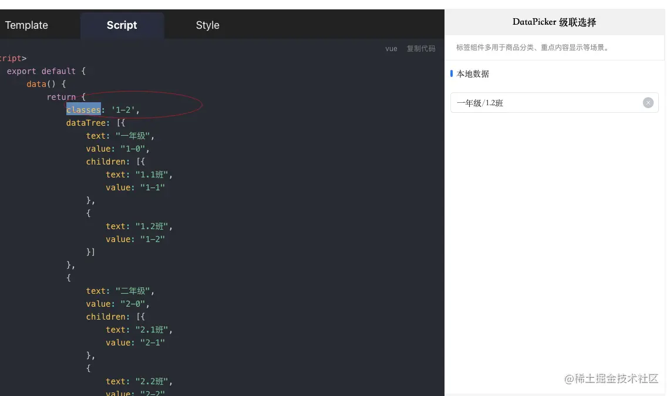
Task: Click the value "2-1" code line
Action: [135, 343]
